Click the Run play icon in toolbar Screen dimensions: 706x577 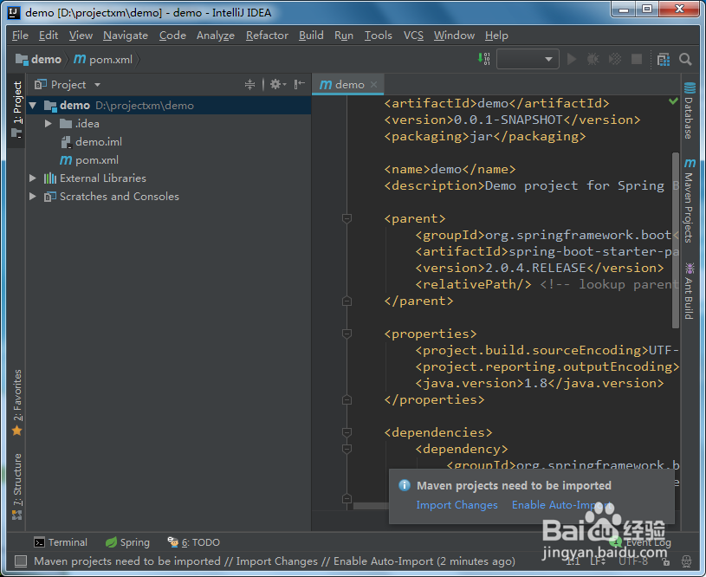click(x=572, y=59)
